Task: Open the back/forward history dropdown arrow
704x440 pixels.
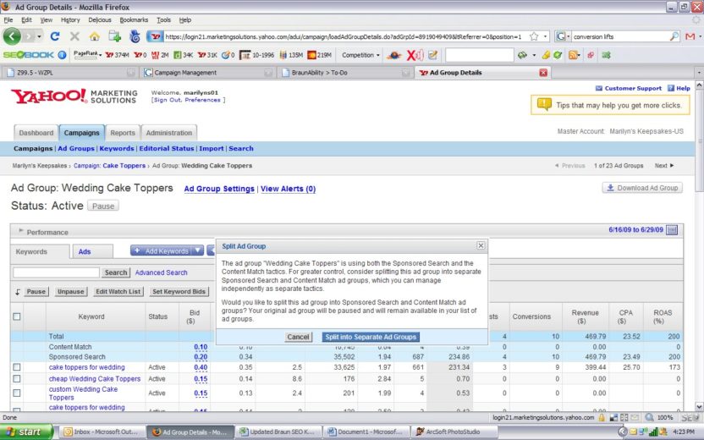Action: coord(40,36)
